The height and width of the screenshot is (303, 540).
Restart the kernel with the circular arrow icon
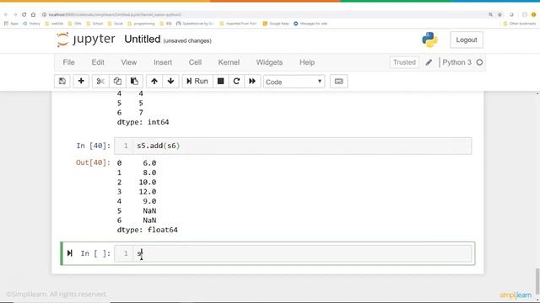click(236, 82)
